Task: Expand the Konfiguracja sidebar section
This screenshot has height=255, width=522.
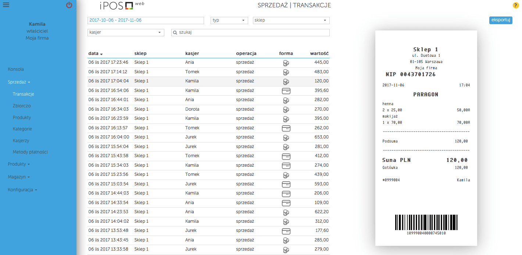Action: click(22, 190)
